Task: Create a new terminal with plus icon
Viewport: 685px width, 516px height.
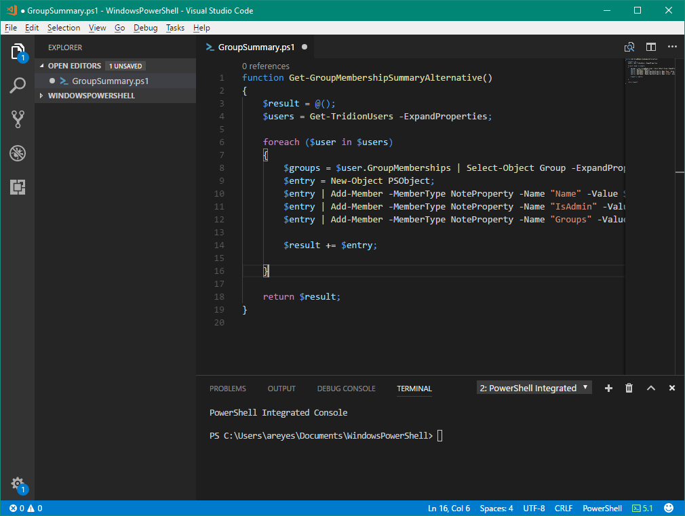Action: click(x=608, y=388)
